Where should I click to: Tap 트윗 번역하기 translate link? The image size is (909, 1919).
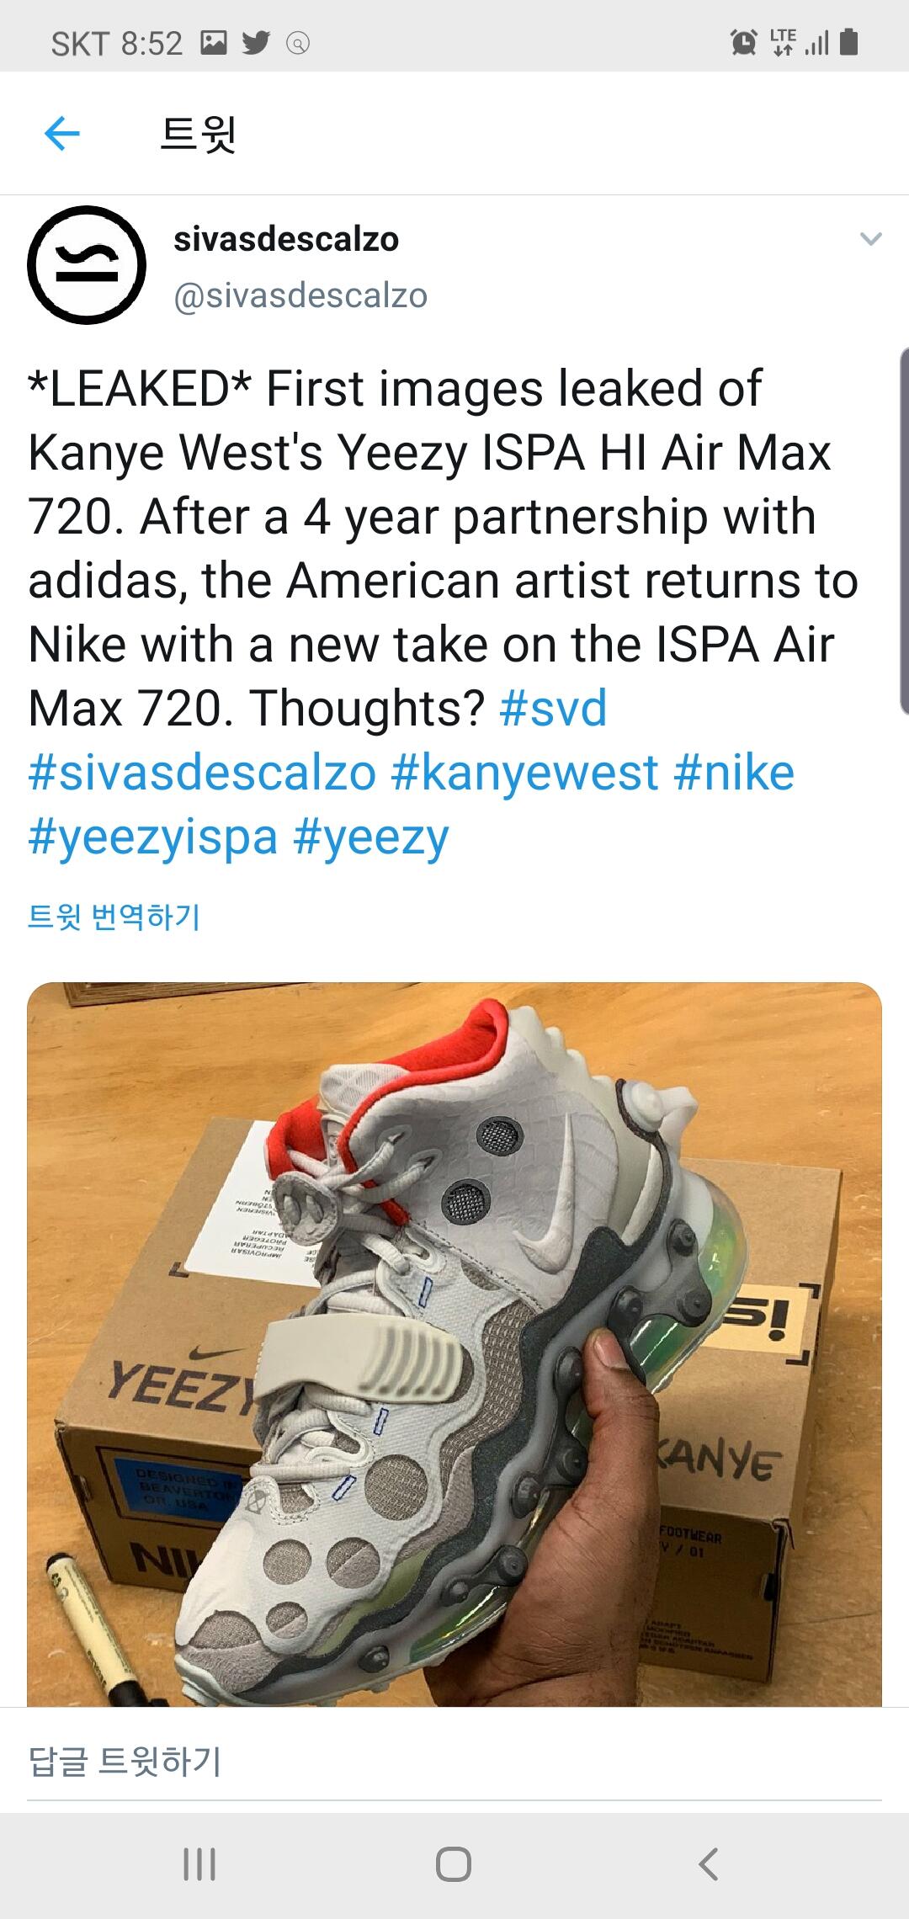click(x=114, y=917)
